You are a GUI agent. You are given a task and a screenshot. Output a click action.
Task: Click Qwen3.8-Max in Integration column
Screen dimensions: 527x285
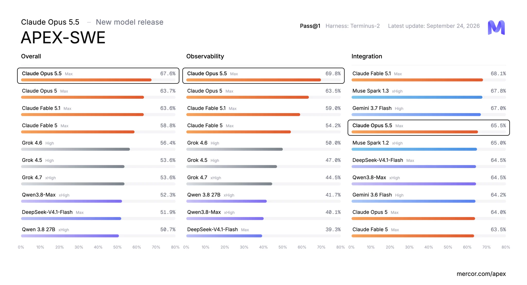pos(369,177)
